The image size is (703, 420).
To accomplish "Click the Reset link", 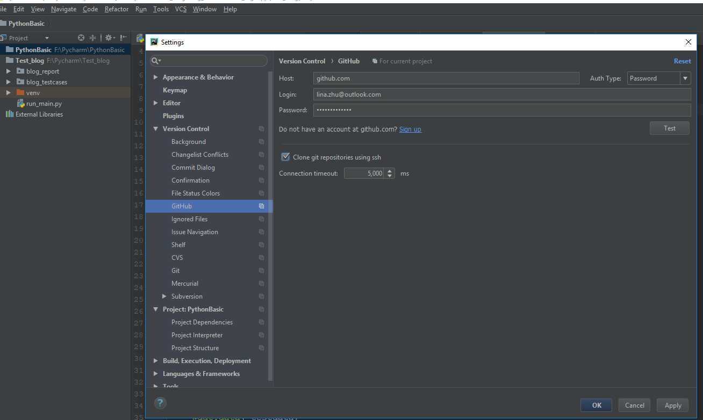I will pyautogui.click(x=683, y=61).
